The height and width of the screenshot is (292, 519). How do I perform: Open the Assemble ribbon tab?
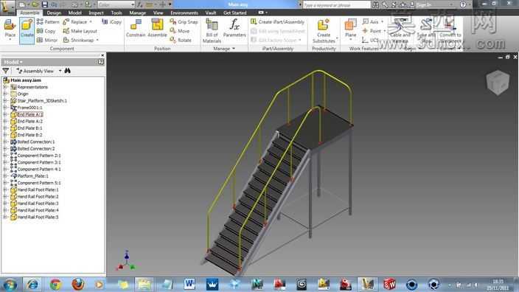tap(29, 13)
